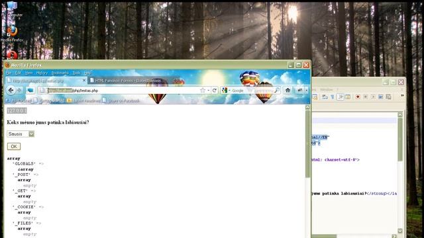Toggle indent guide in editor toolbar
The width and height of the screenshot is (424, 238).
[x=341, y=97]
